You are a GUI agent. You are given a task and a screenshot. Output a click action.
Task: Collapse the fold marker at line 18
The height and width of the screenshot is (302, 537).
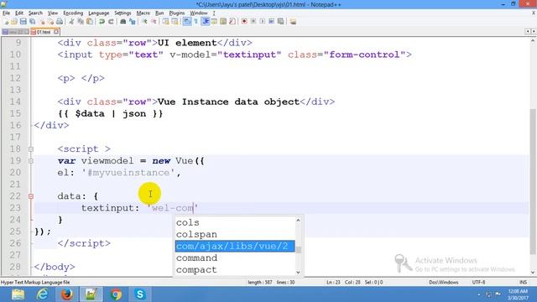[31, 149]
